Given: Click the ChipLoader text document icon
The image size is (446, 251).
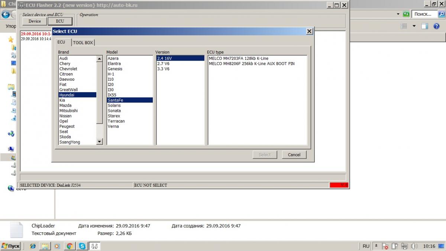Looking at the screenshot, I should point(17,230).
